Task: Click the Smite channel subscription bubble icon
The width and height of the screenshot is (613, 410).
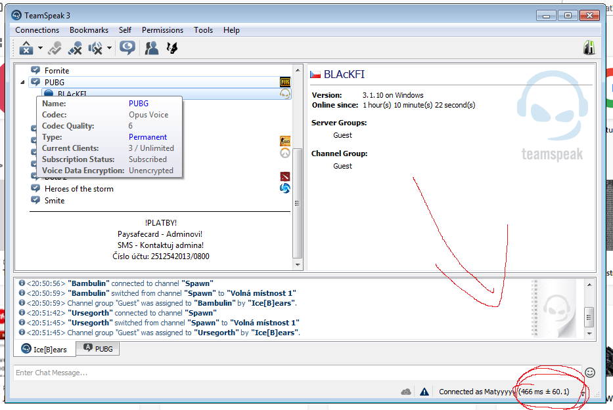Action: click(x=35, y=200)
